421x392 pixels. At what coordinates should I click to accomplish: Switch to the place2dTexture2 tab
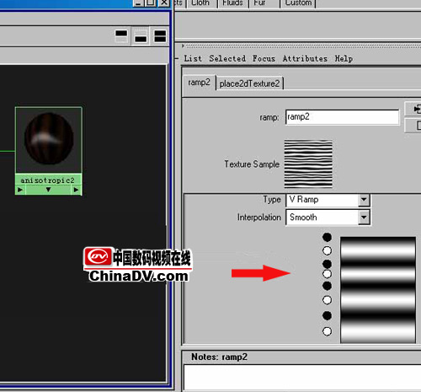tap(249, 83)
